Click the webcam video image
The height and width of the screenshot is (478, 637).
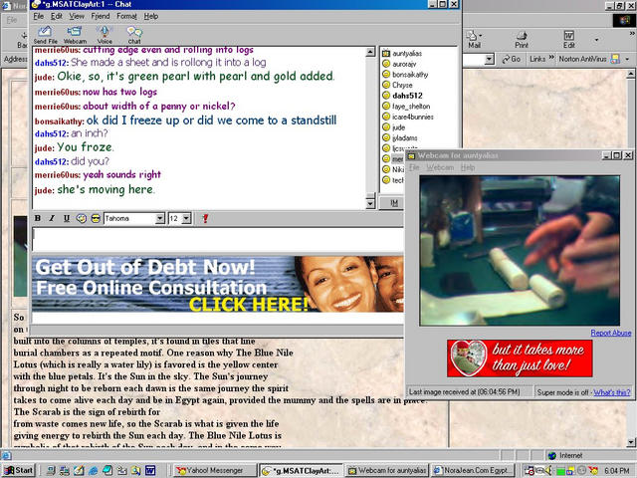pyautogui.click(x=520, y=250)
